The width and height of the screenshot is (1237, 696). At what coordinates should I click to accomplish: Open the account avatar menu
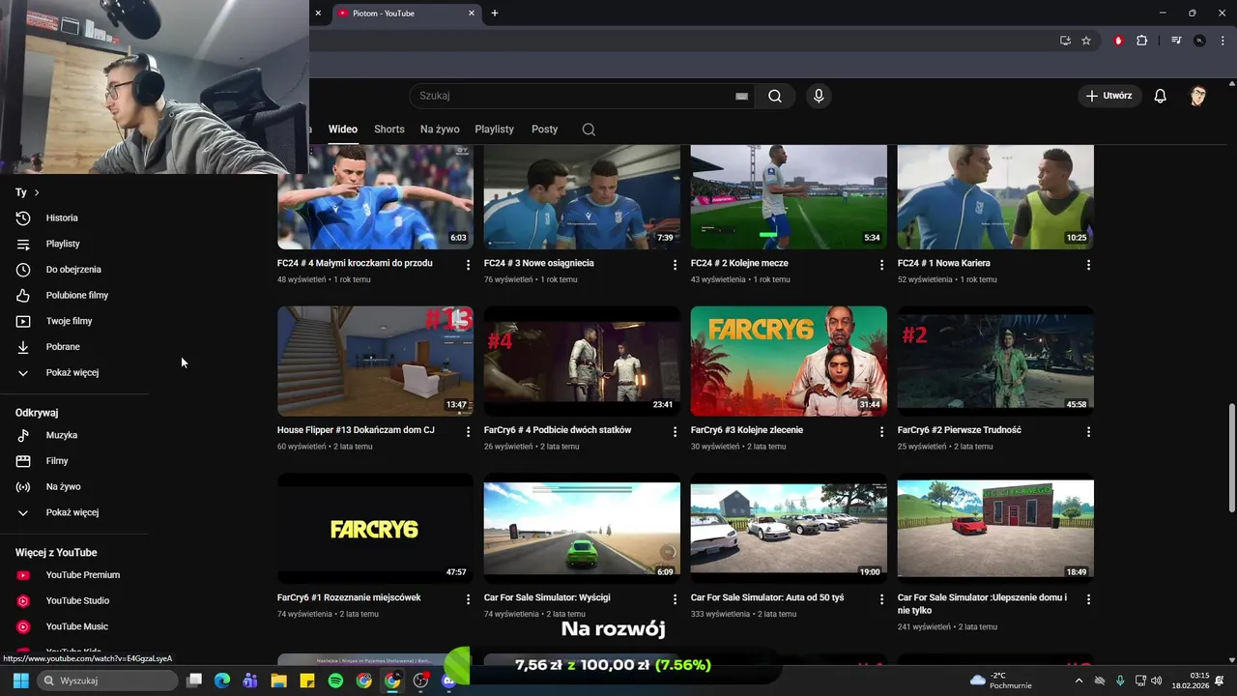tap(1198, 96)
